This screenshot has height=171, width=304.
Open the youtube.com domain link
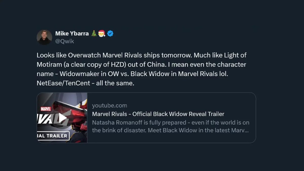click(109, 105)
